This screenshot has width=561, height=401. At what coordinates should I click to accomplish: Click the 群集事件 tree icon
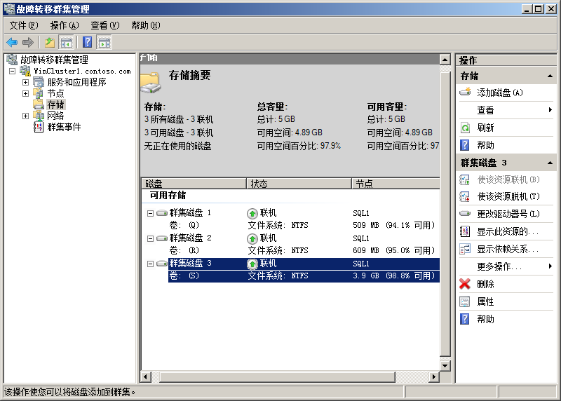coord(39,127)
